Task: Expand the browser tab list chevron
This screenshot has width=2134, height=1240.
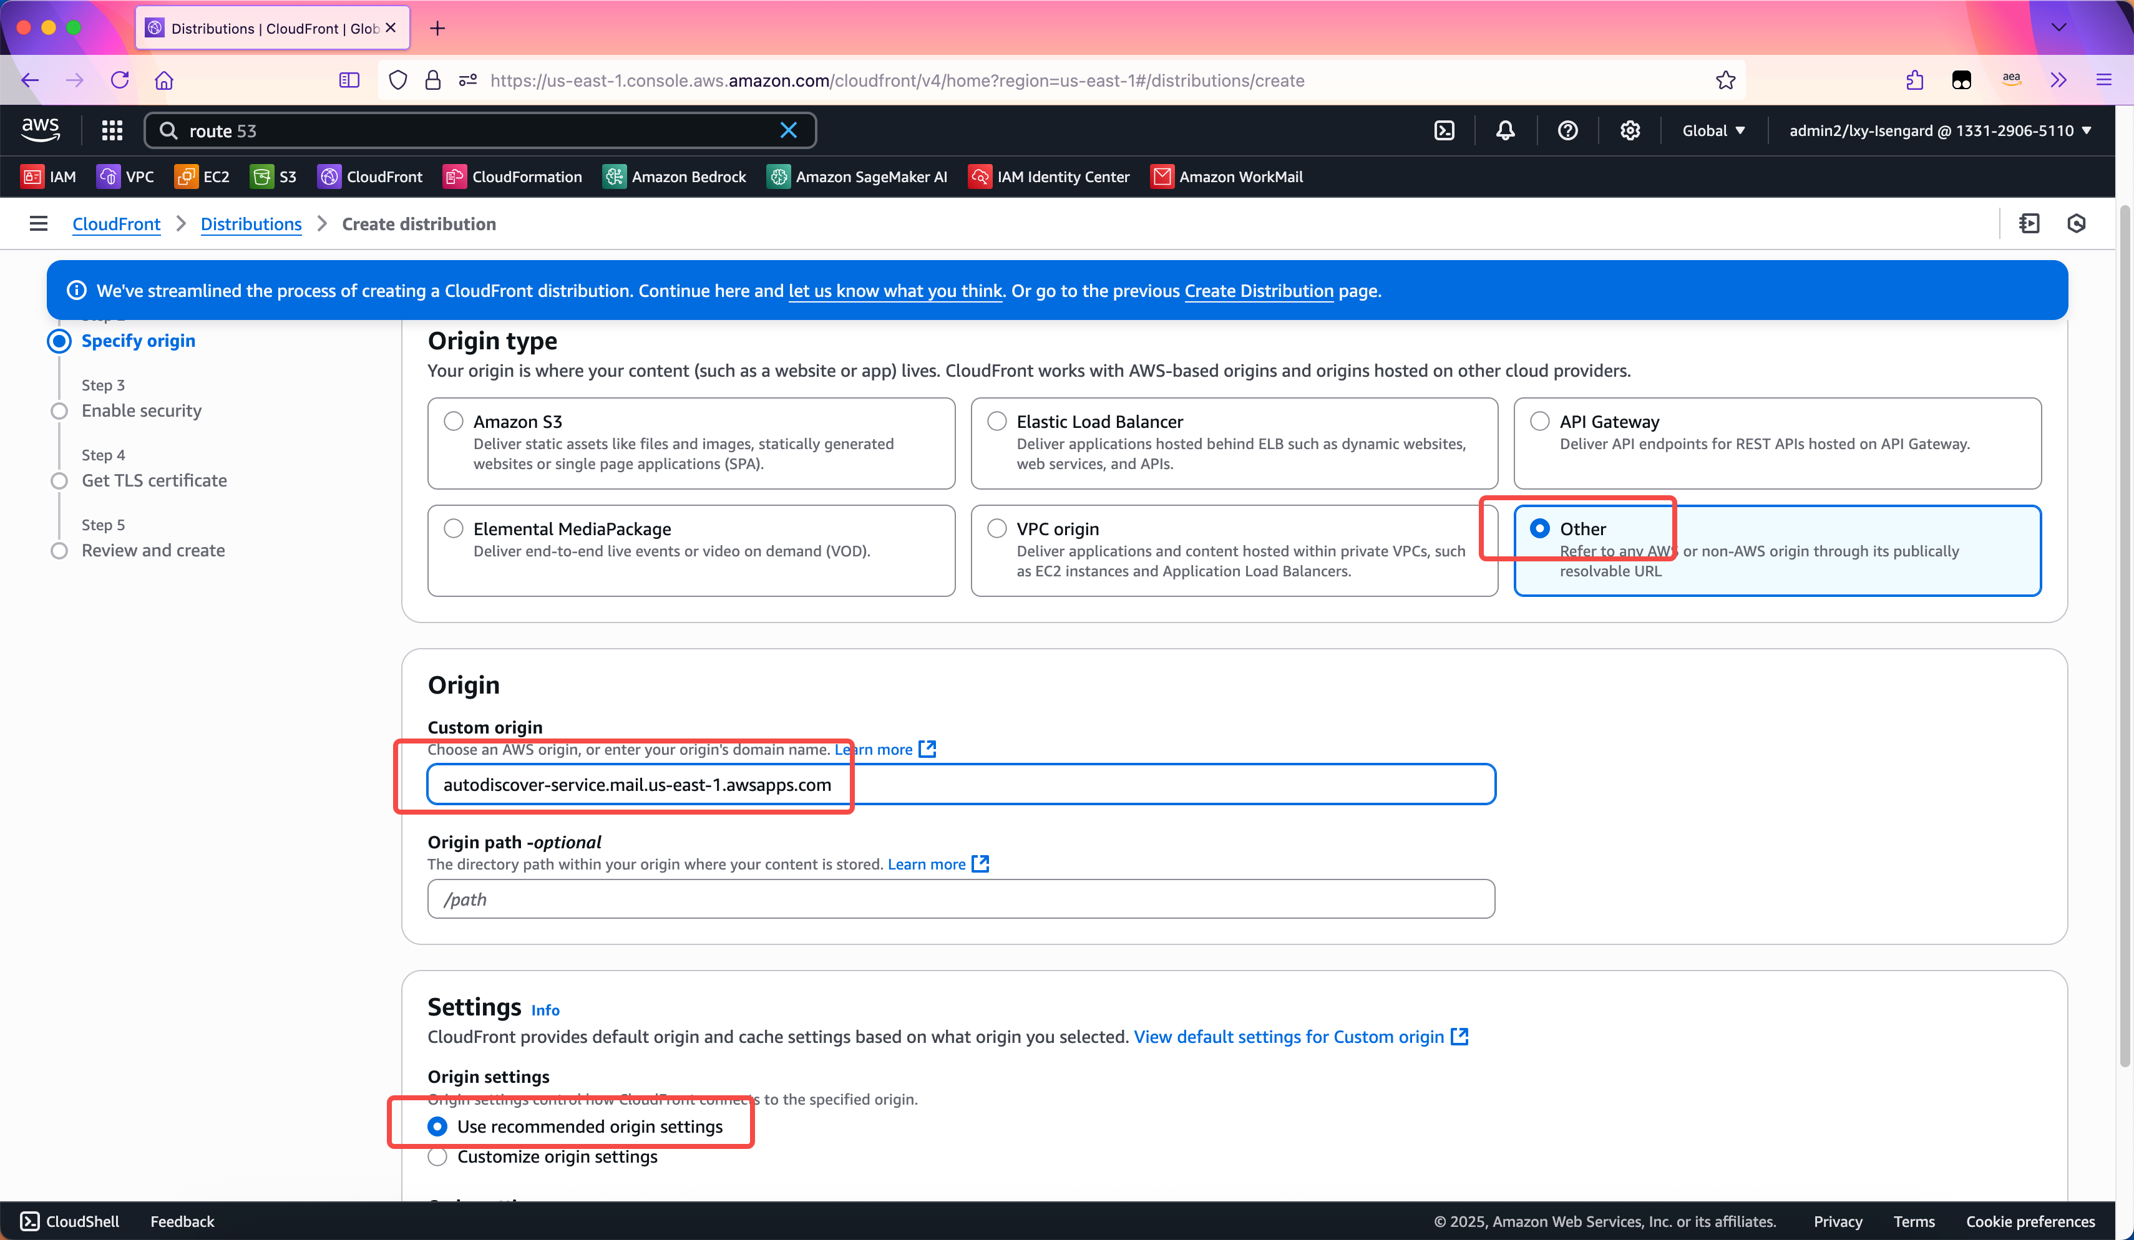Action: click(2058, 27)
